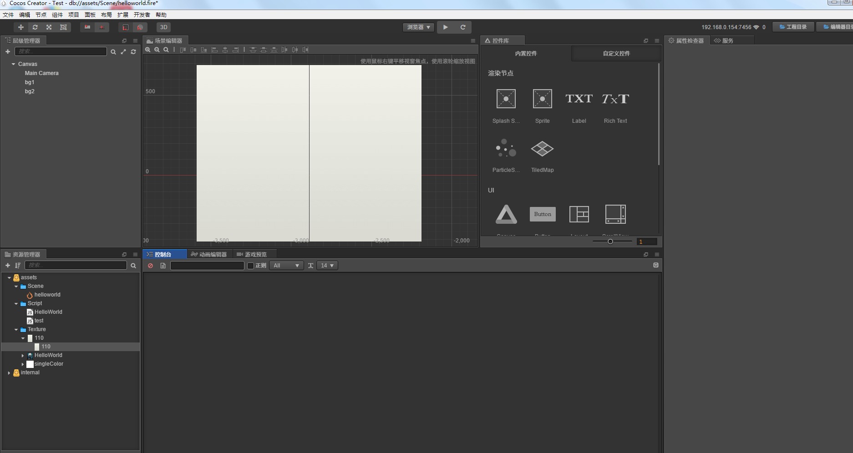Collapse the Canvas node

click(x=14, y=64)
